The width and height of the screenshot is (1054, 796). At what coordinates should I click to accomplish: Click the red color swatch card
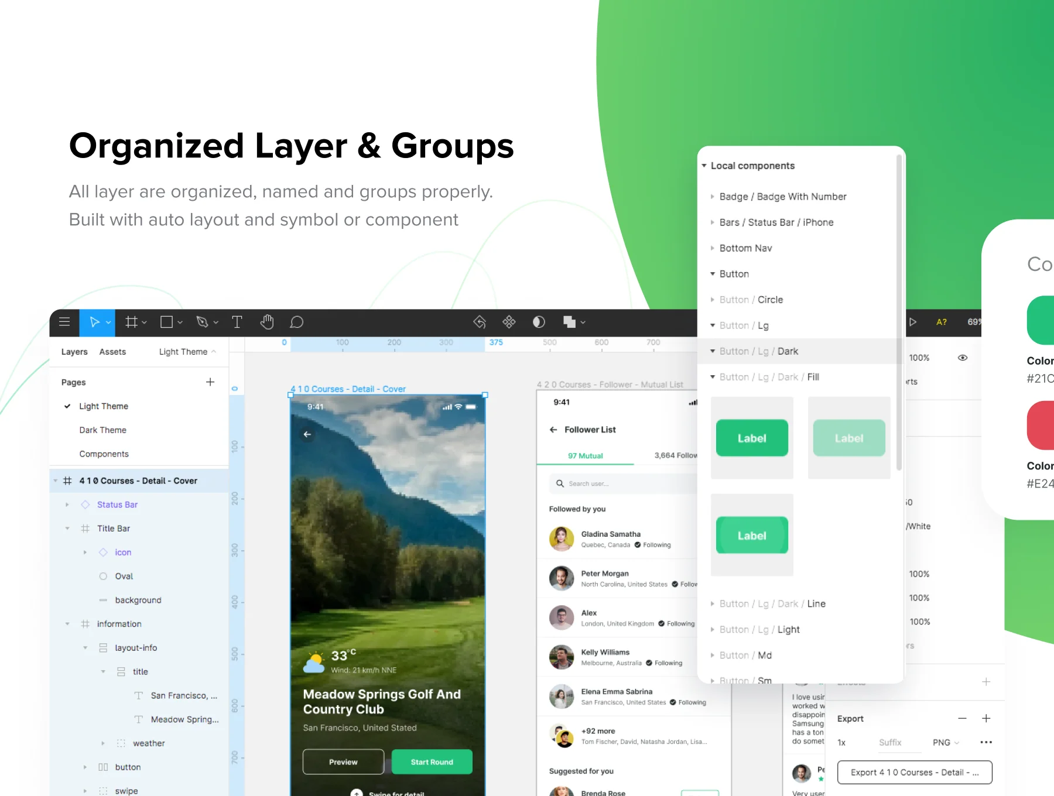pyautogui.click(x=1041, y=426)
